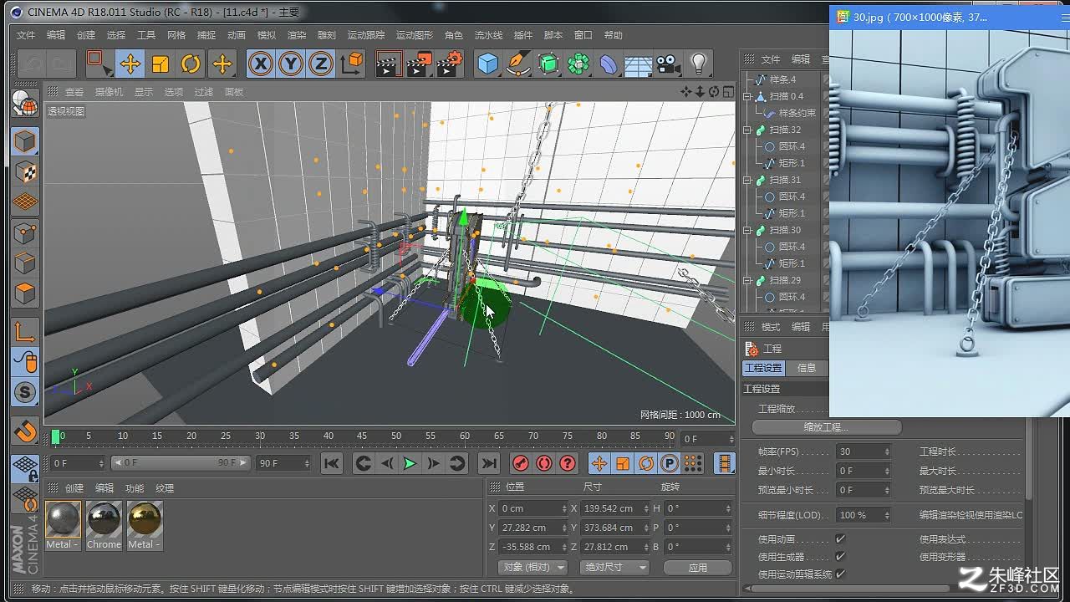1070x602 pixels.
Task: Enable Points mode in left sidebar
Action: [25, 232]
